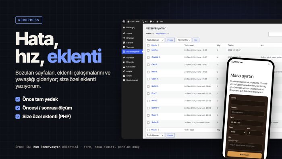This screenshot has height=159, width=282.
Task: Open Ozan T. reservation link
Action: (155, 79)
